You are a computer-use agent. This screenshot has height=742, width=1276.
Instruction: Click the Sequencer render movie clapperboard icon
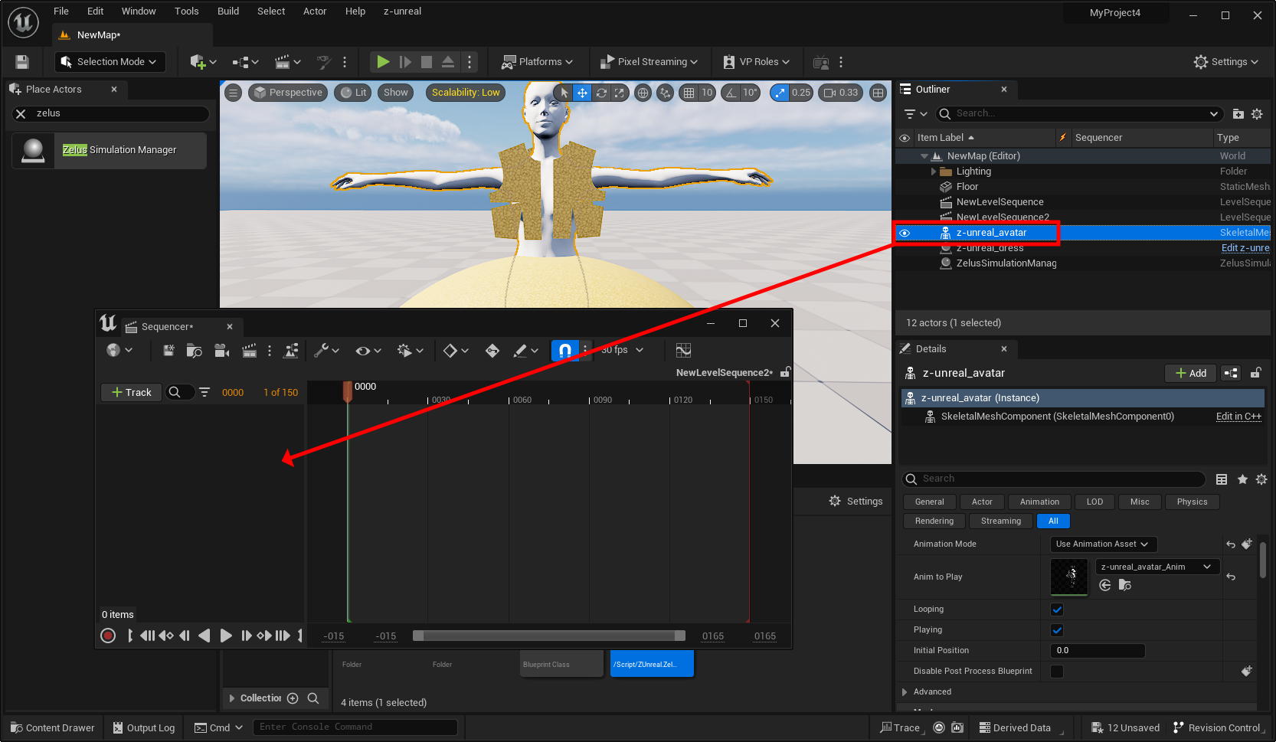(x=249, y=351)
